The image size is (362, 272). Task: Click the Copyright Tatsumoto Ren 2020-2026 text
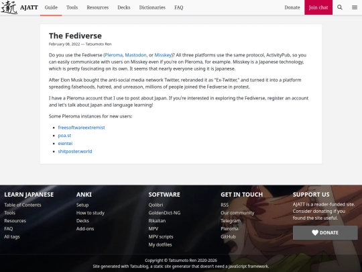click(x=181, y=261)
